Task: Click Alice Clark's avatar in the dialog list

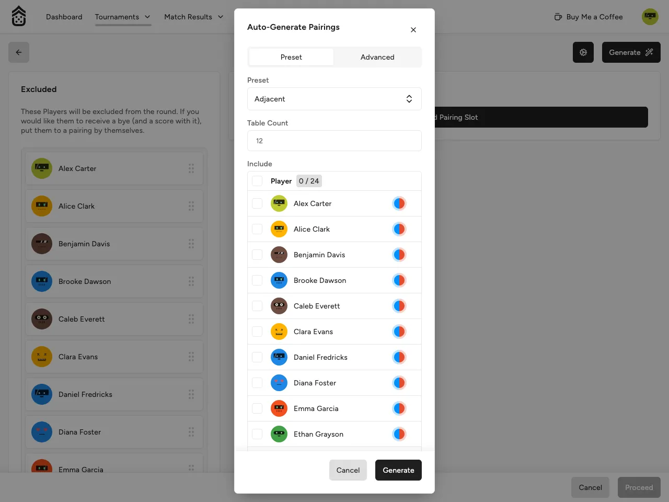Action: point(279,229)
